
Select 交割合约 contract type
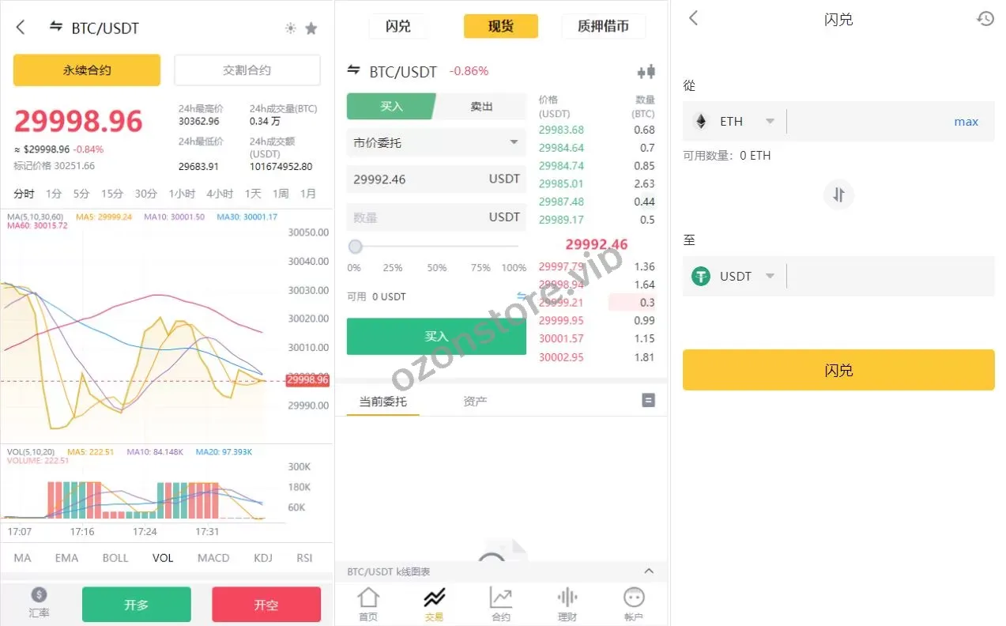[247, 70]
